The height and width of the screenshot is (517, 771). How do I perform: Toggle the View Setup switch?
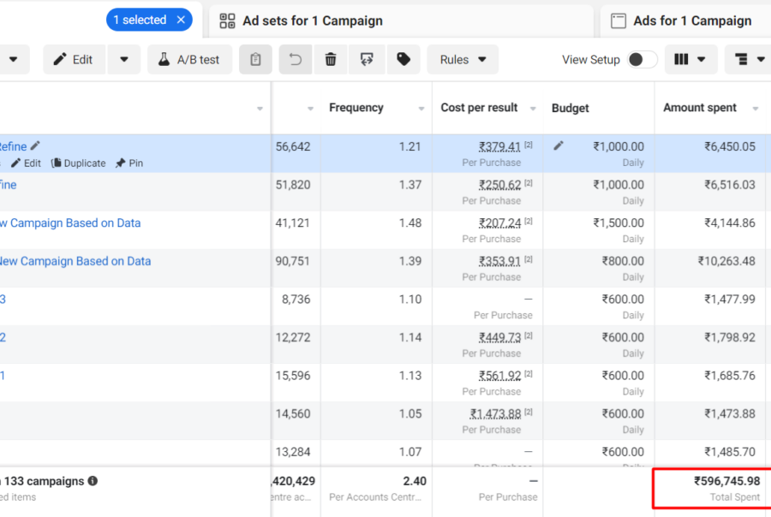642,60
